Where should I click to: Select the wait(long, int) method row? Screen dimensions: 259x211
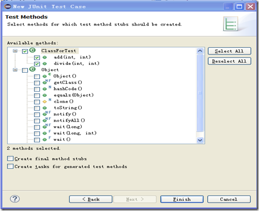pos(75,133)
